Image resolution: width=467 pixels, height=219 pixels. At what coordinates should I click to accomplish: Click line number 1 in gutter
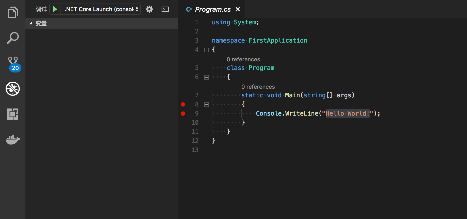197,22
